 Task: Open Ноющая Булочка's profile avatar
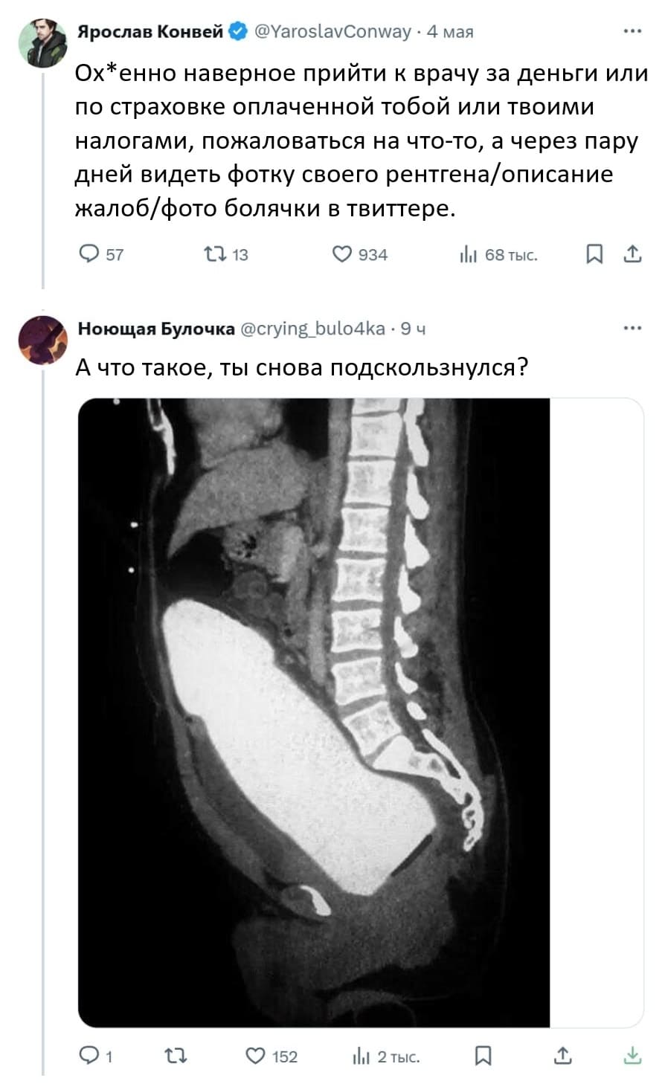click(43, 340)
